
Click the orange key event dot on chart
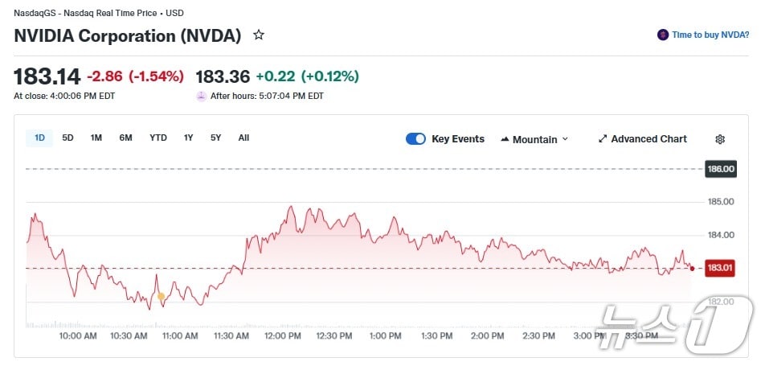click(161, 297)
